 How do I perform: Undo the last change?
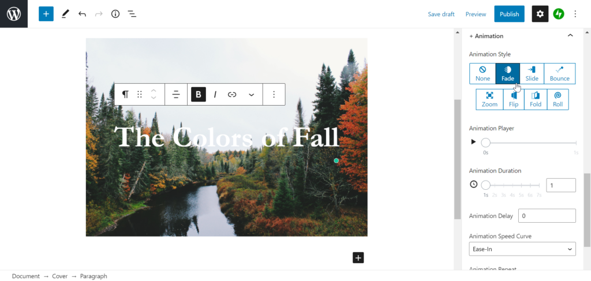tap(82, 14)
